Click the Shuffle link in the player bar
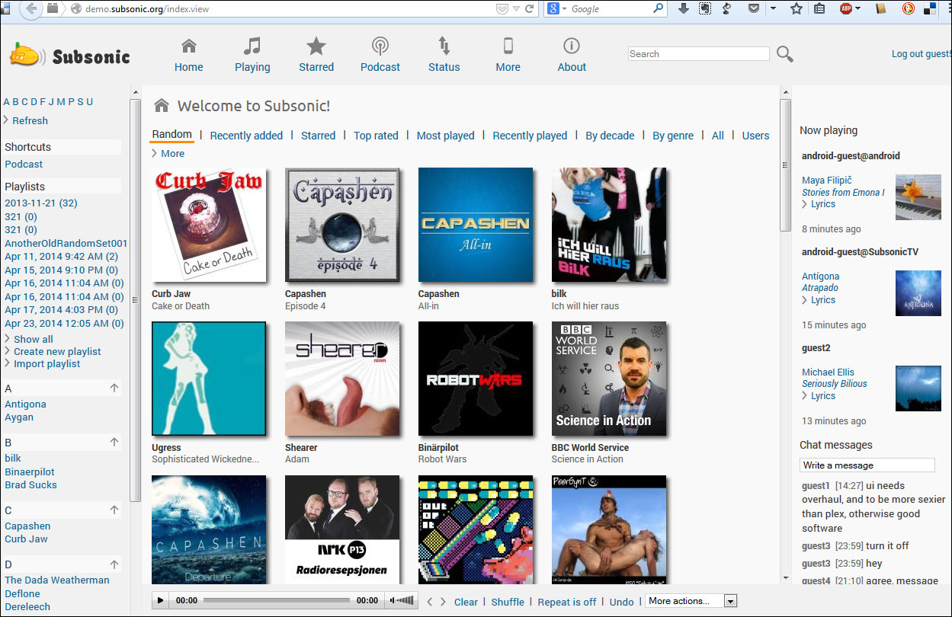The width and height of the screenshot is (952, 617). (x=508, y=602)
